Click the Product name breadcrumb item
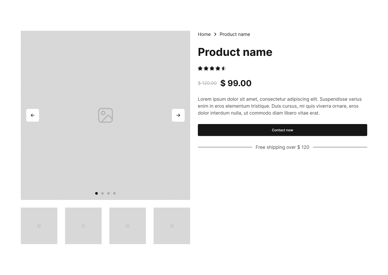Image resolution: width=388 pixels, height=275 pixels. [x=235, y=34]
